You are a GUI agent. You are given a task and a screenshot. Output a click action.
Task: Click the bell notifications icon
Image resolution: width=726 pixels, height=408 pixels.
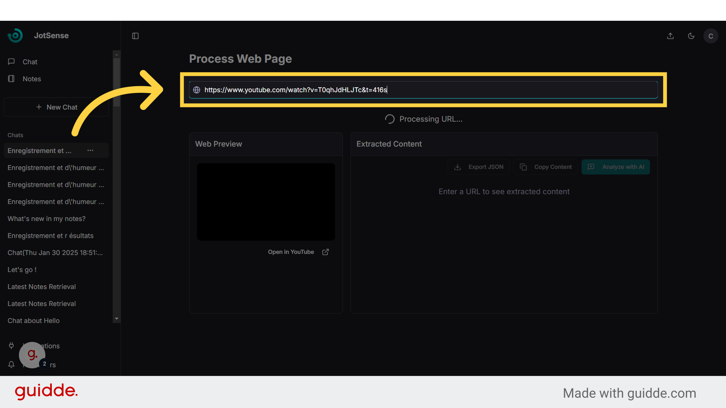pos(11,365)
